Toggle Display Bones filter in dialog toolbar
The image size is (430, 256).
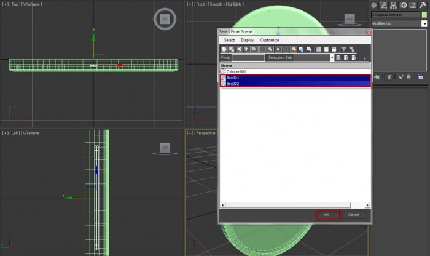[x=286, y=49]
